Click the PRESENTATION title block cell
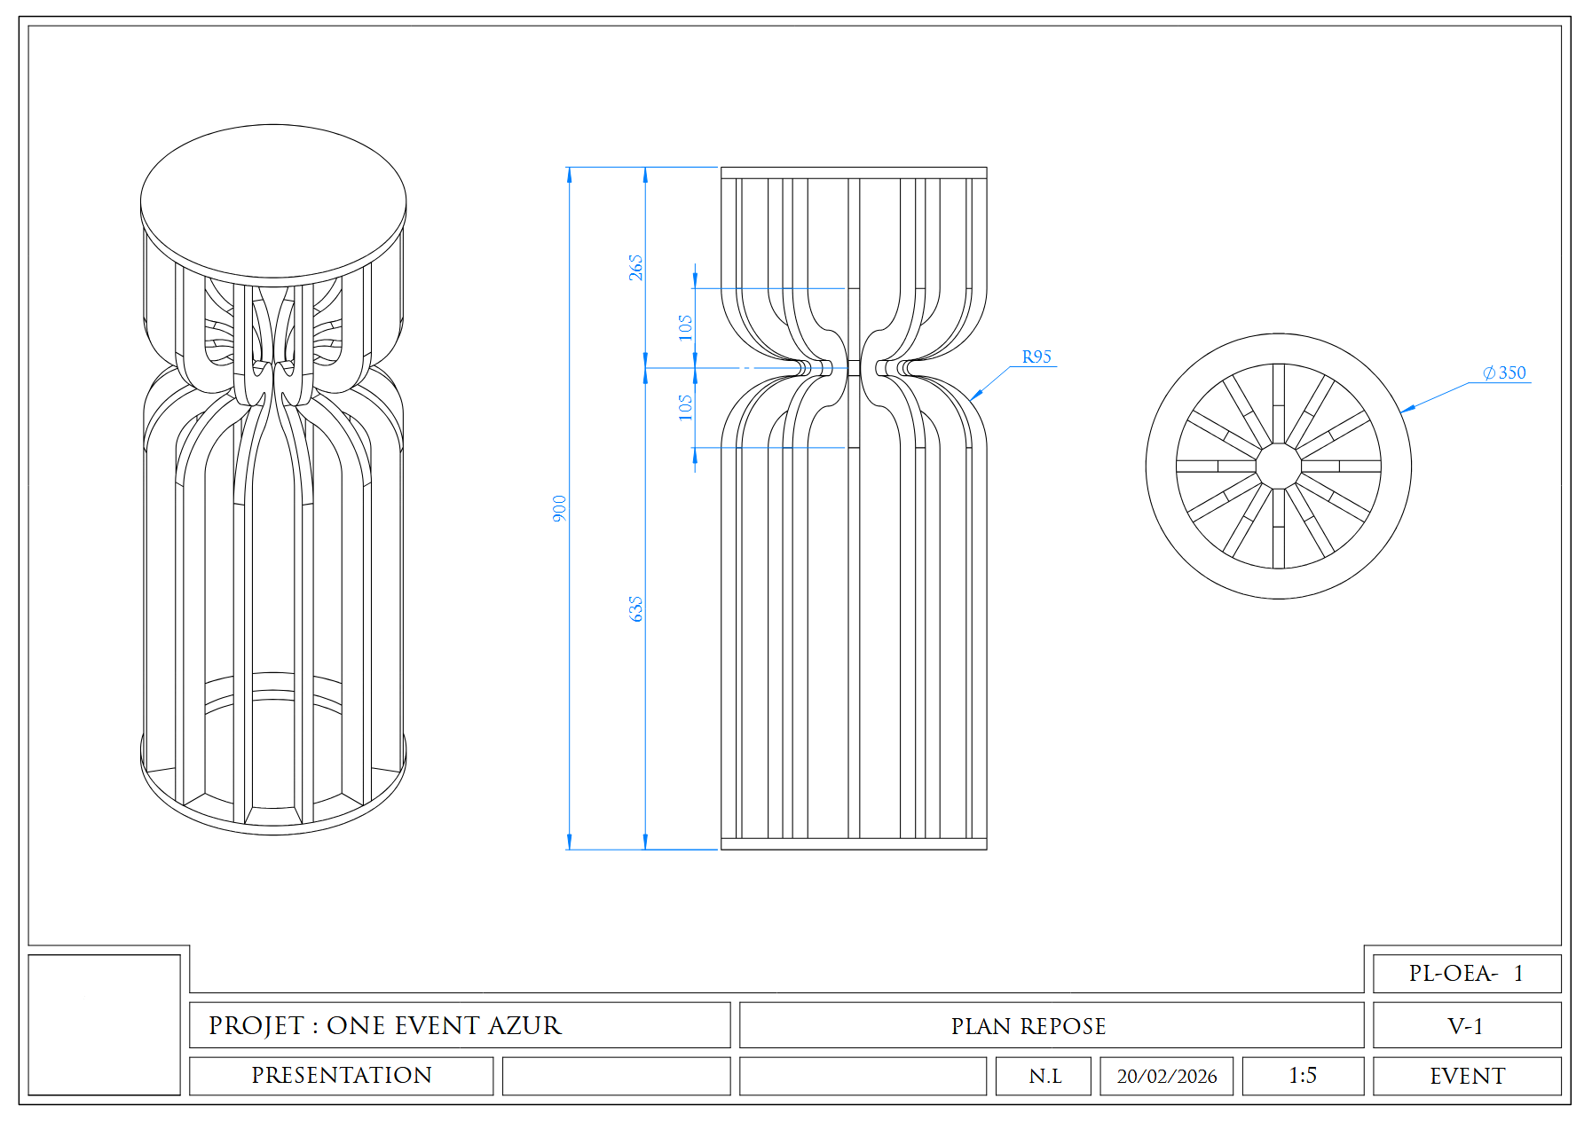1592x1121 pixels. (x=341, y=1076)
